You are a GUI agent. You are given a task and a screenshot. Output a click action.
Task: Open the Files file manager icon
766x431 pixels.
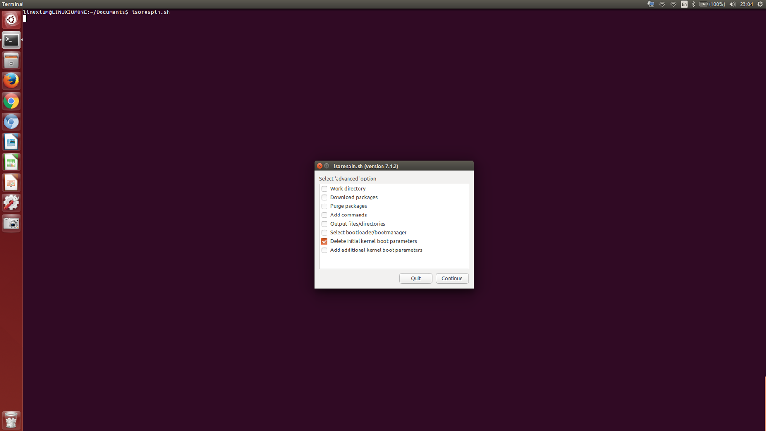[11, 60]
